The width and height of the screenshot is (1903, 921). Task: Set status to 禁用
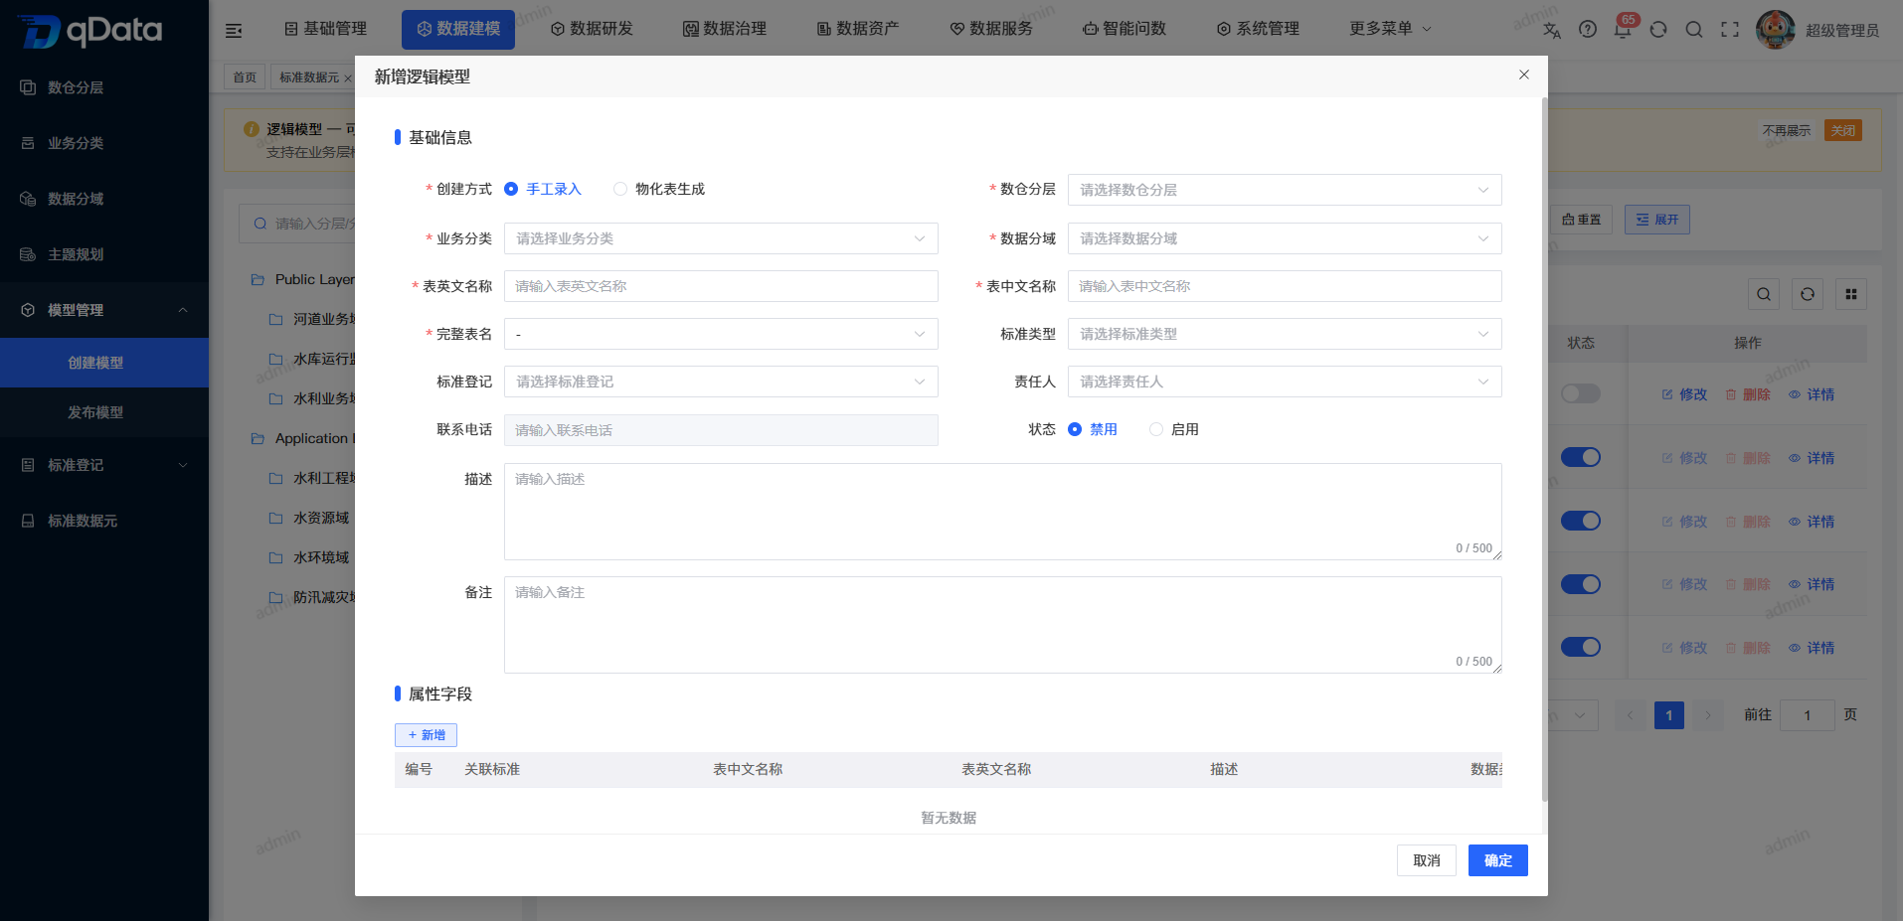point(1093,429)
